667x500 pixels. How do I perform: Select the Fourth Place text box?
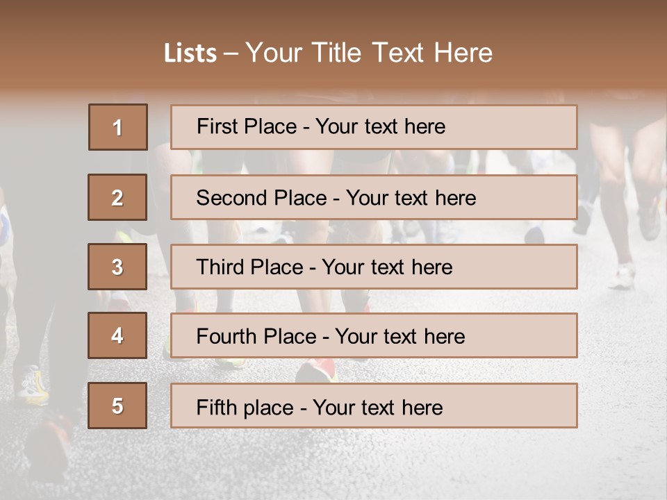tap(374, 335)
